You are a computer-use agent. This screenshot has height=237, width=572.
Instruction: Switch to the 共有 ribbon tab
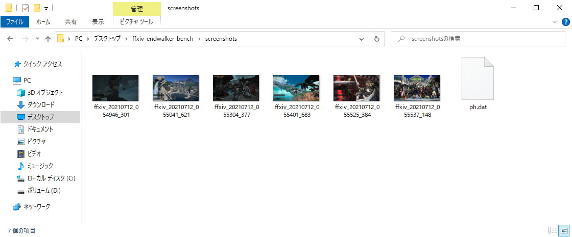pyautogui.click(x=71, y=22)
